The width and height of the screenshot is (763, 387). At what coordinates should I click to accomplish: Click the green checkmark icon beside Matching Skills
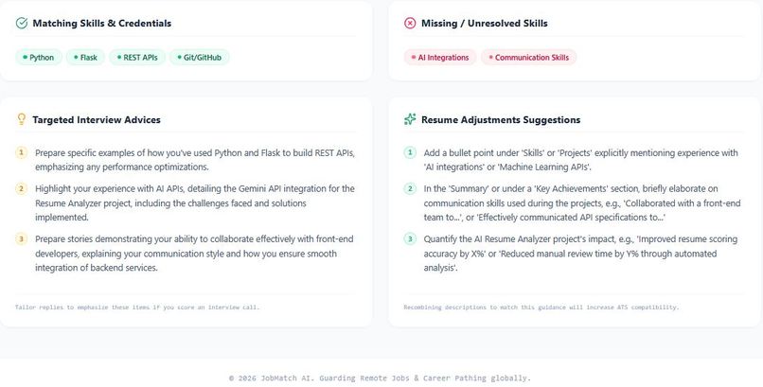pyautogui.click(x=22, y=23)
